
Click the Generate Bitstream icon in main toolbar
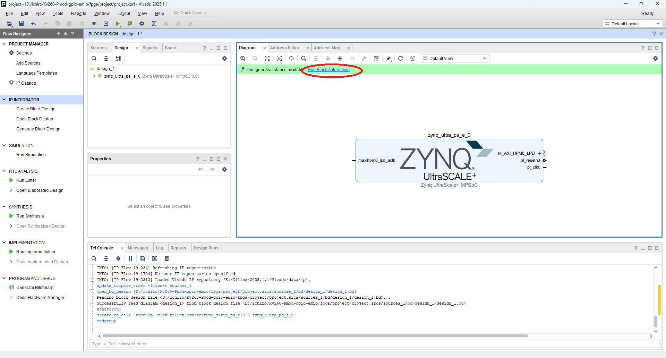130,24
